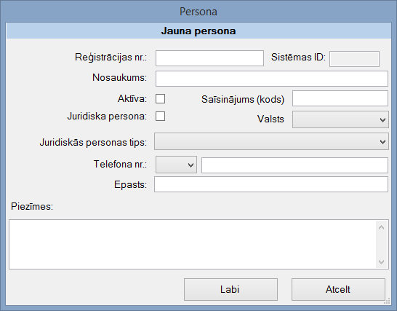Click the Saīsinājums (kods) label
This screenshot has height=311, width=397.
pos(243,100)
